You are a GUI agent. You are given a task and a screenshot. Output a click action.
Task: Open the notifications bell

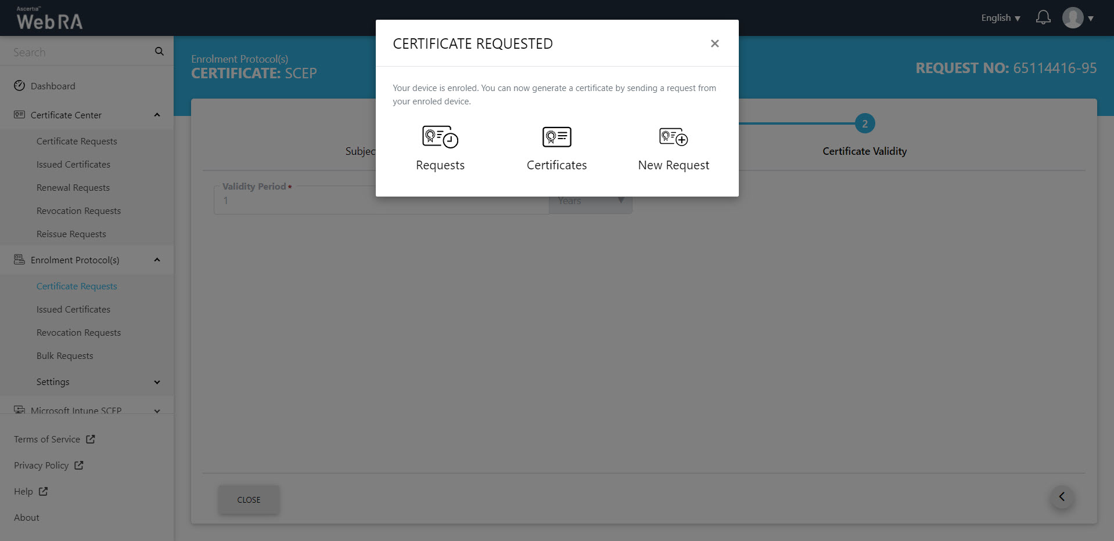1043,18
